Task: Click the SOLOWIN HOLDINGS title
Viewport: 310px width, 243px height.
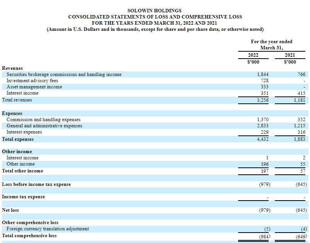Action: [x=155, y=11]
